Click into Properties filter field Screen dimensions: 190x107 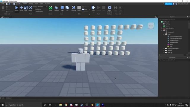[x=173, y=60]
